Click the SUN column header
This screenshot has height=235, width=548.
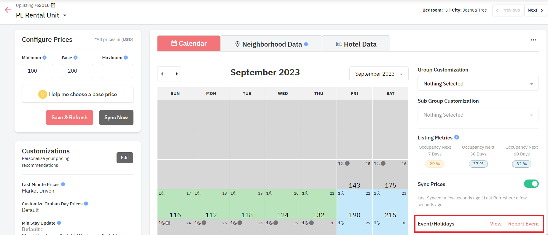175,93
